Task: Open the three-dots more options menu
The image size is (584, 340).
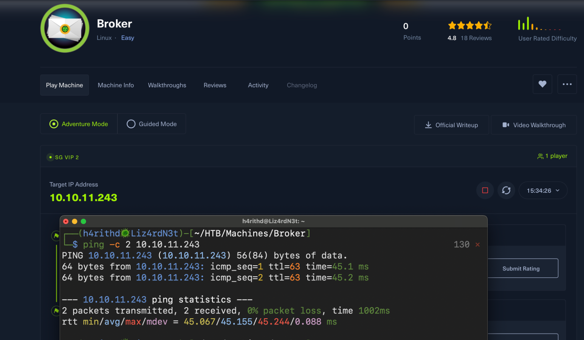Action: click(567, 84)
